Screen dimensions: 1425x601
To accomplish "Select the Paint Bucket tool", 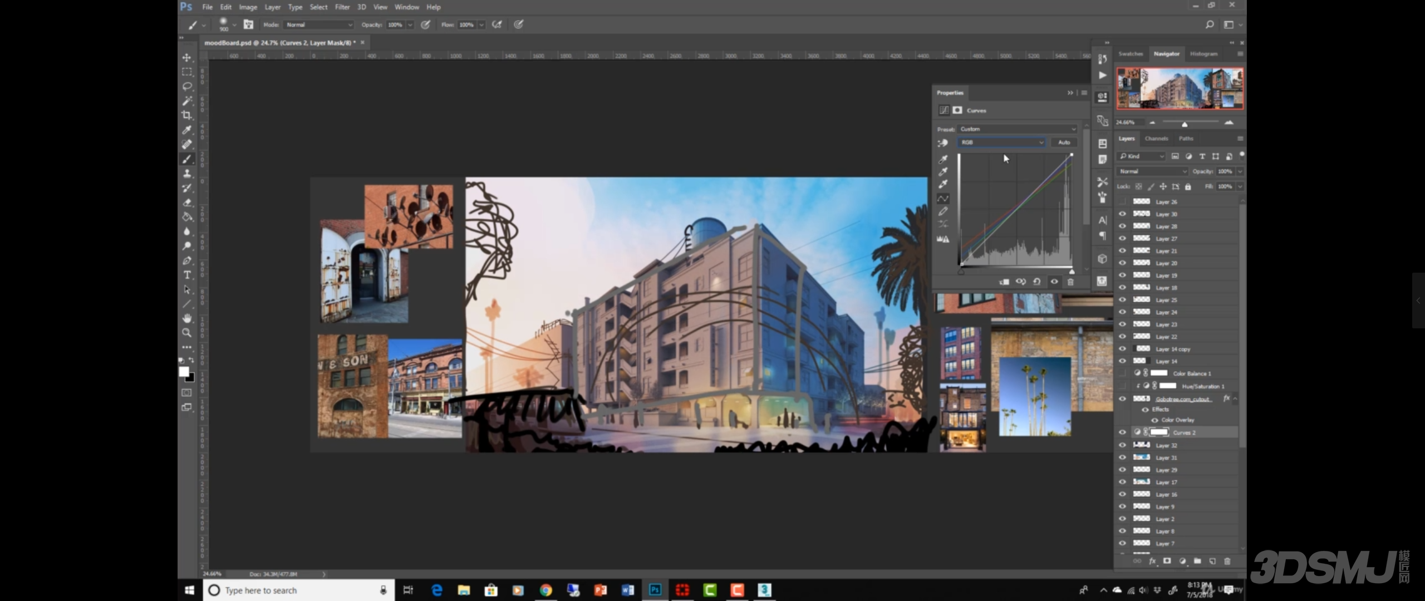I will pos(187,217).
